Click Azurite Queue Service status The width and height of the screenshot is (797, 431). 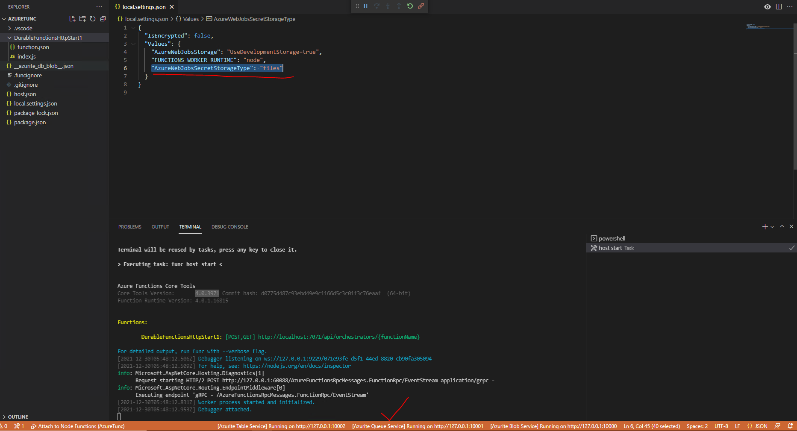coord(418,426)
